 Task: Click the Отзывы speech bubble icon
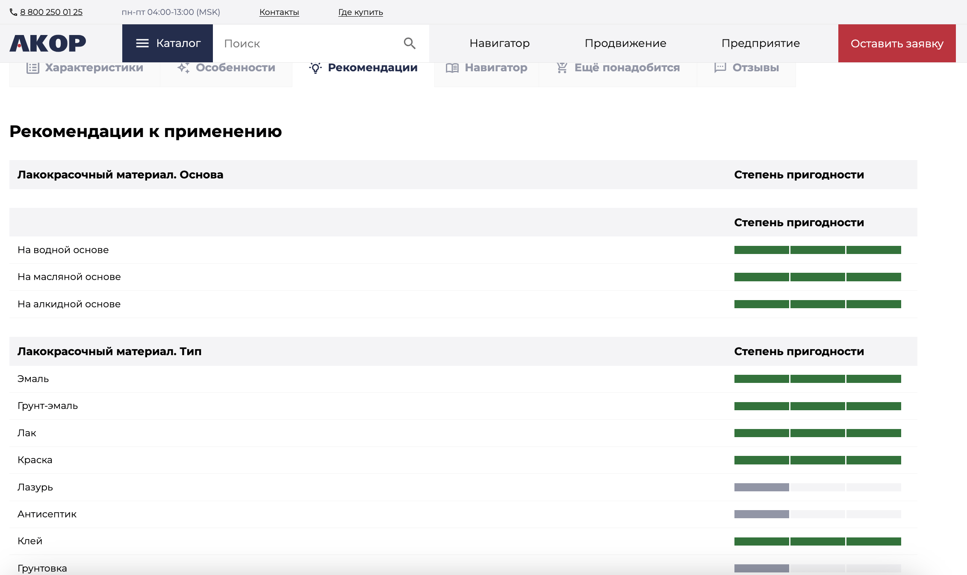[720, 68]
